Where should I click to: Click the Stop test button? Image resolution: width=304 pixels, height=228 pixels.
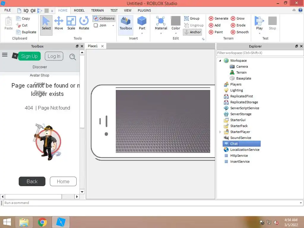point(273,23)
